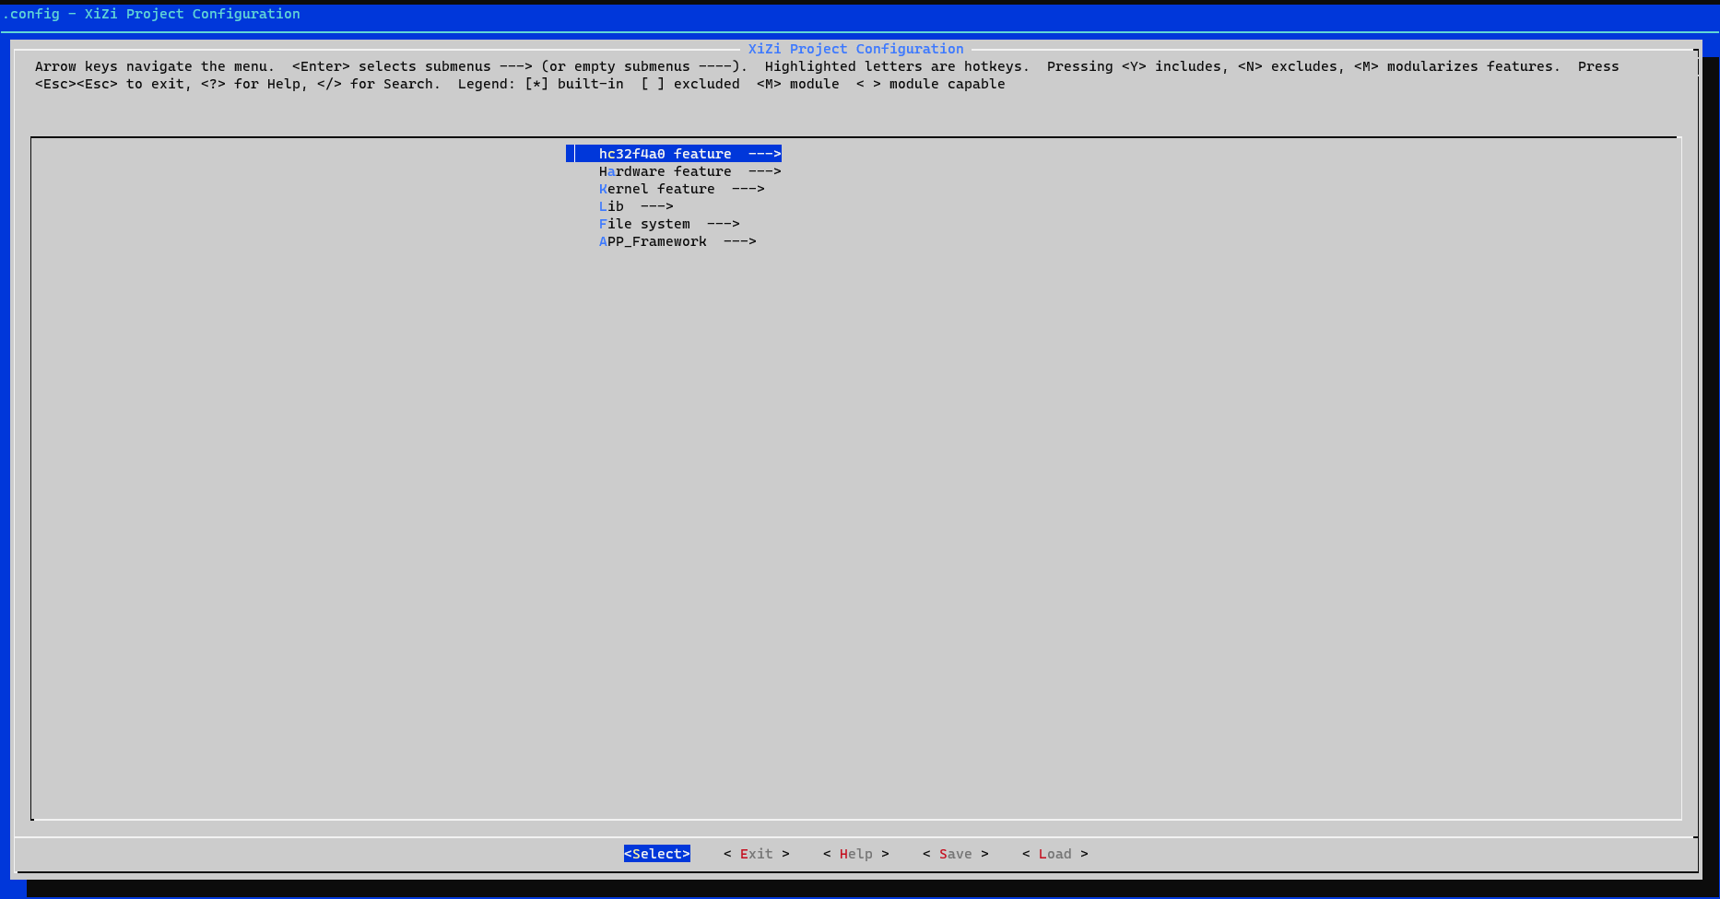Click the < Load > button
This screenshot has height=899, width=1720.
tap(1055, 854)
